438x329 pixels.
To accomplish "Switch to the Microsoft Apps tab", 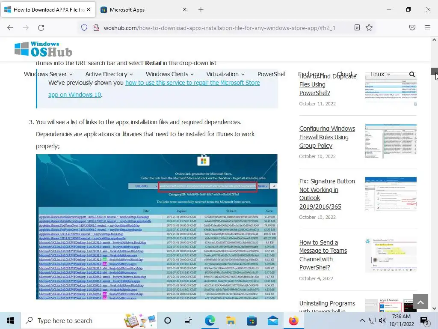I will (x=144, y=10).
